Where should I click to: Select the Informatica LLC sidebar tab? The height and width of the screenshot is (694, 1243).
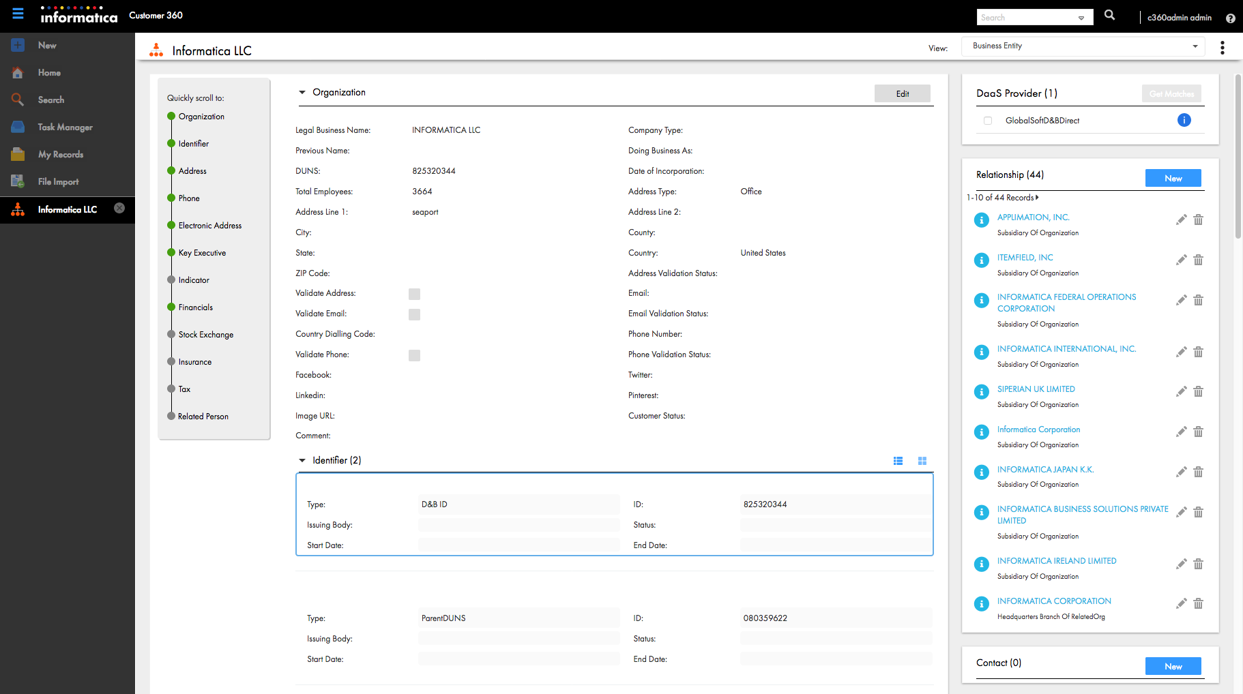[x=68, y=209]
